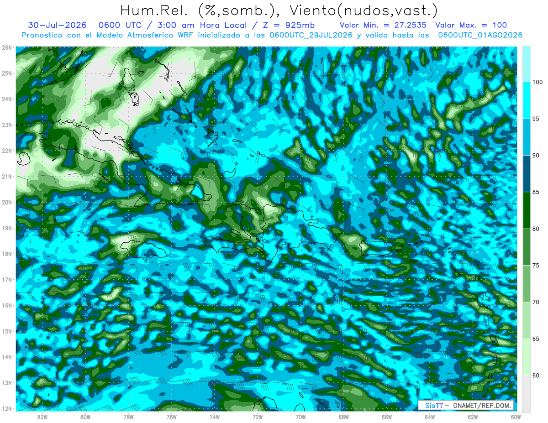This screenshot has height=423, width=548.
Task: Click the bright cyan 95–100 legend swatch
Action: pyautogui.click(x=527, y=100)
